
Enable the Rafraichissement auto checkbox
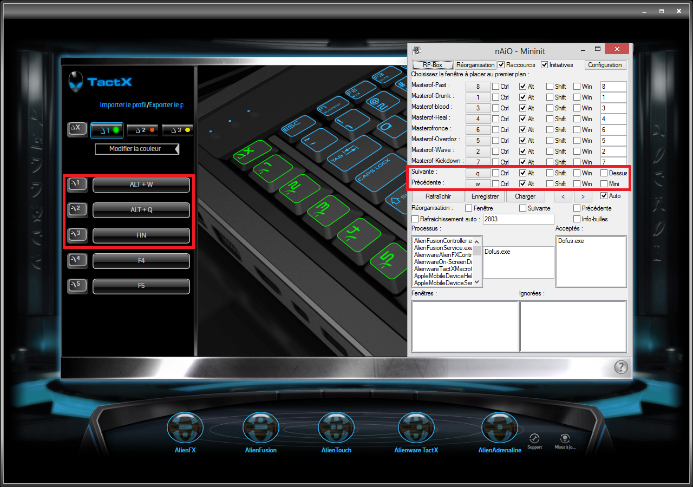click(415, 219)
